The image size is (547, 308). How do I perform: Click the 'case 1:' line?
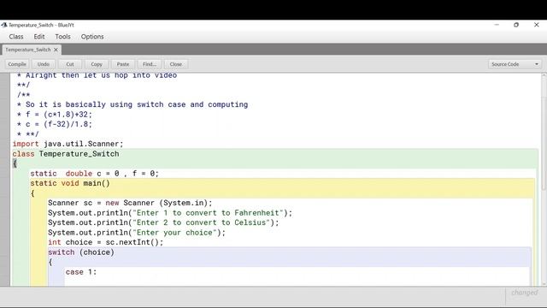point(81,272)
